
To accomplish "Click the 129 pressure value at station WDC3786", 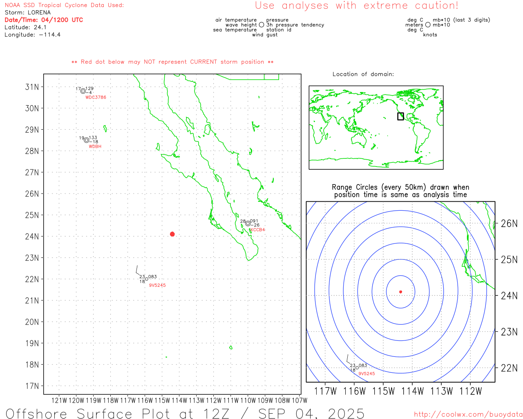I will click(89, 88).
